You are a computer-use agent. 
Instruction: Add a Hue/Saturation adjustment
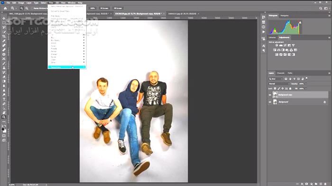[275, 50]
